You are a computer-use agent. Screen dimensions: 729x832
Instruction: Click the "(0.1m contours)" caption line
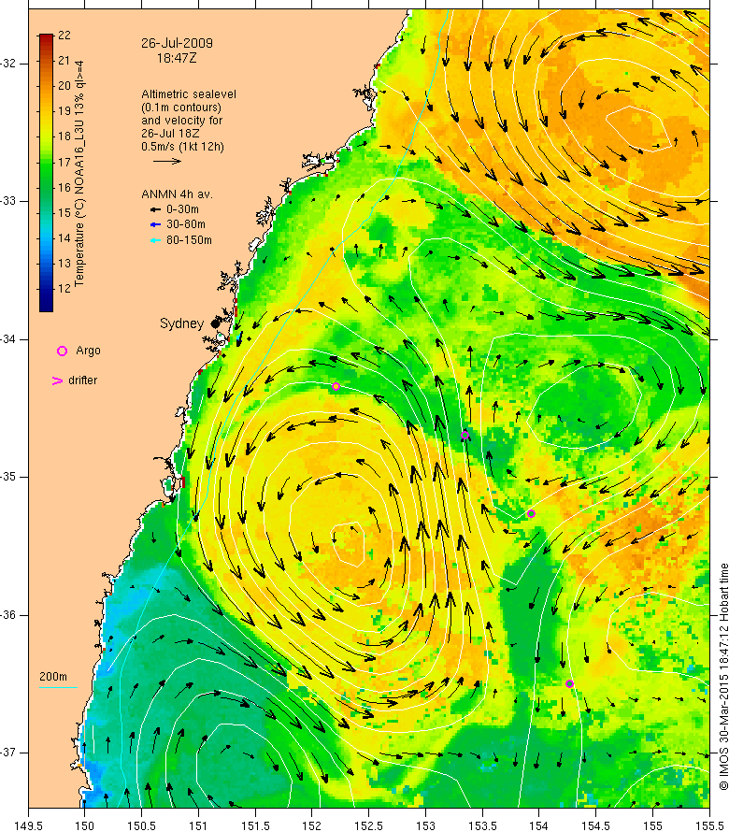pos(181,108)
